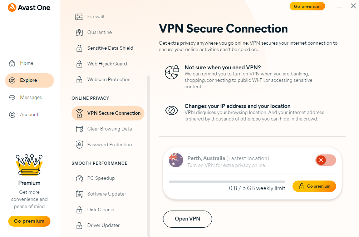Click the PC Speedup gauge icon
359x237 pixels.
pyautogui.click(x=79, y=178)
